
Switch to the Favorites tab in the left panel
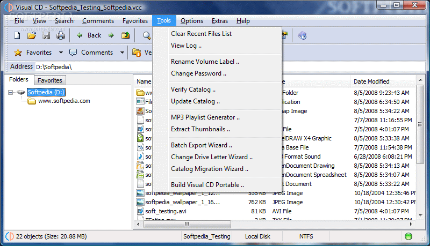[x=50, y=80]
